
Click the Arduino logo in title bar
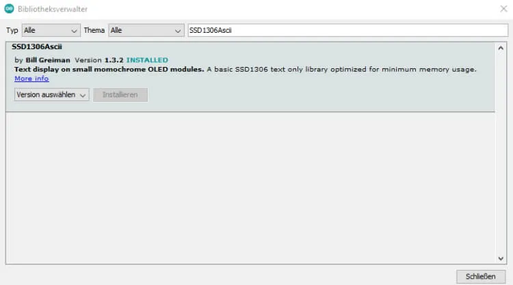tap(8, 9)
